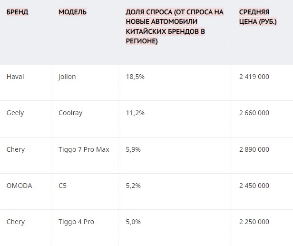293x246 pixels.
Task: Select Tiggo 7 Pro Max model cell
Action: 84,149
